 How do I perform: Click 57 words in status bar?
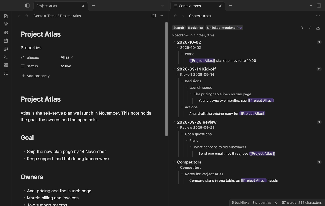tap(289, 202)
